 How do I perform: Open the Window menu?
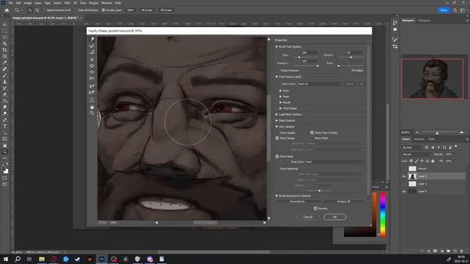click(x=106, y=3)
